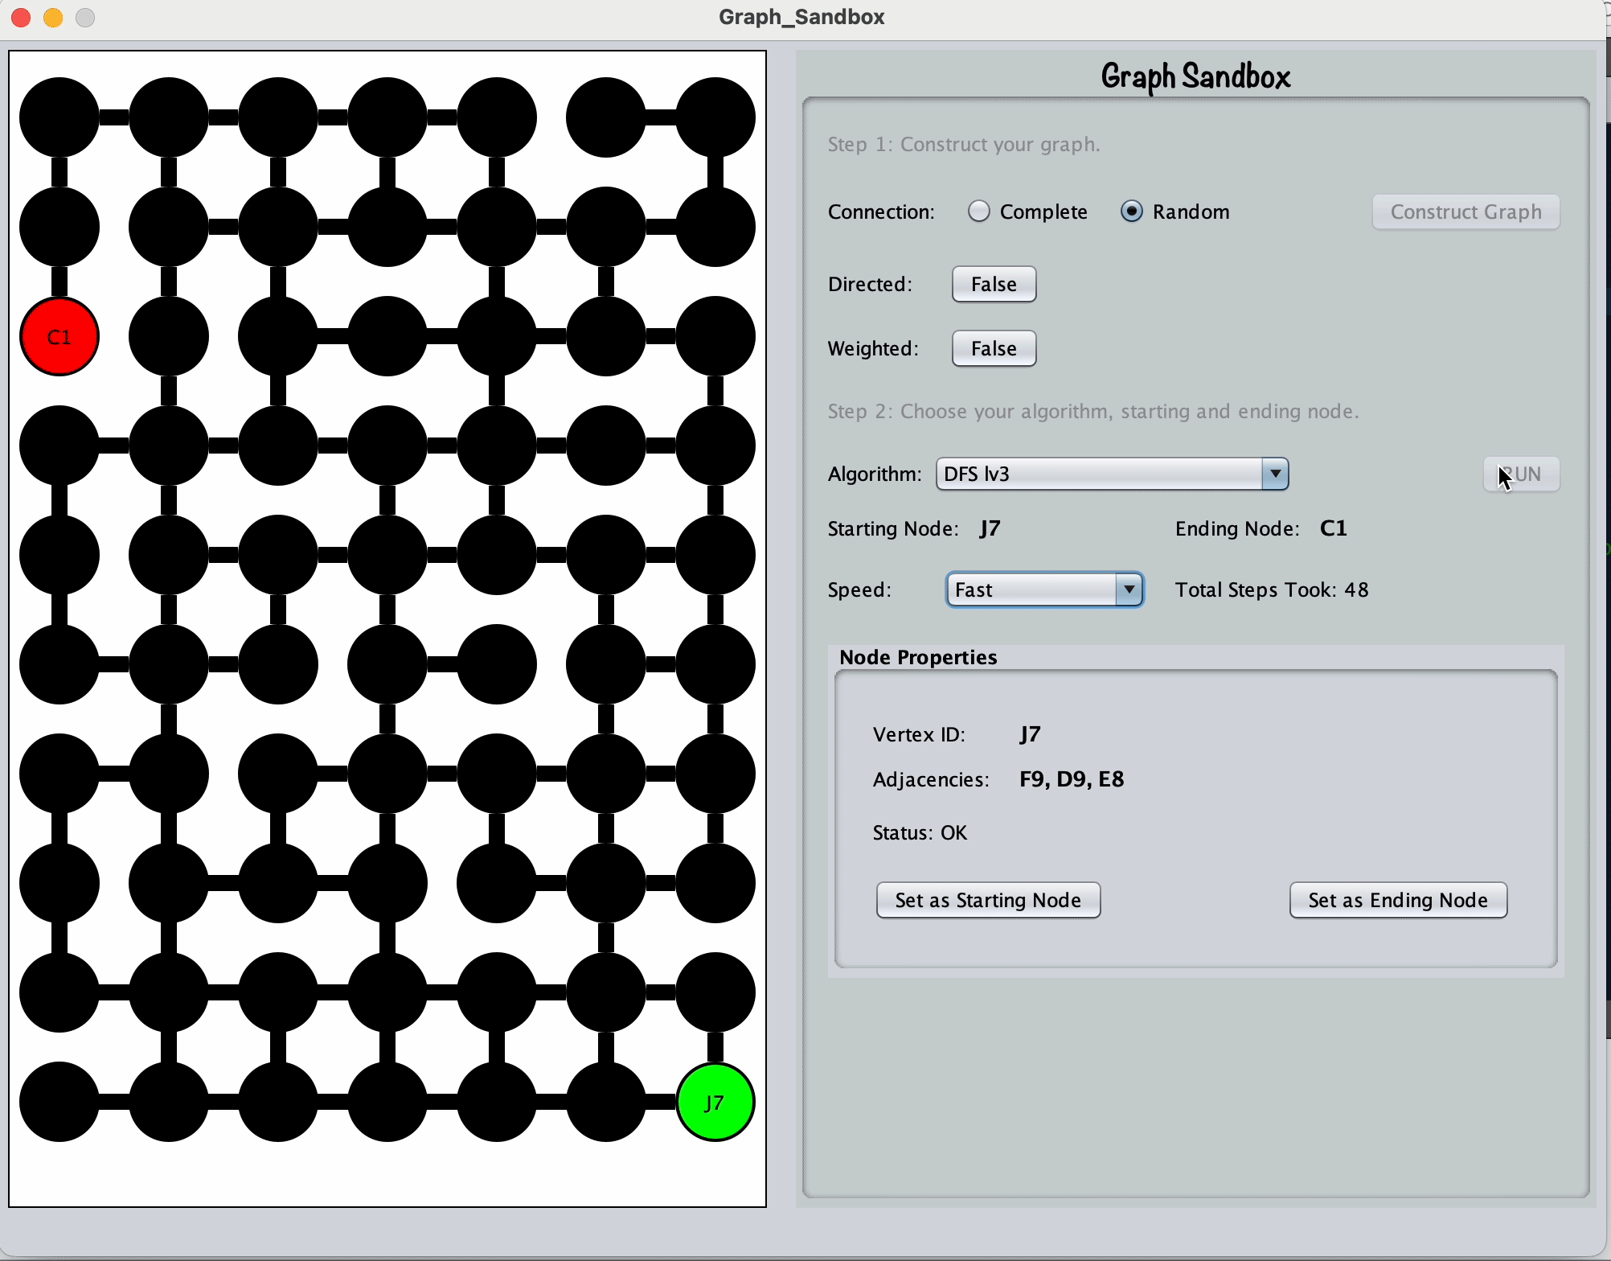This screenshot has width=1611, height=1261.
Task: Click the yellow minimize window button
Action: (x=53, y=17)
